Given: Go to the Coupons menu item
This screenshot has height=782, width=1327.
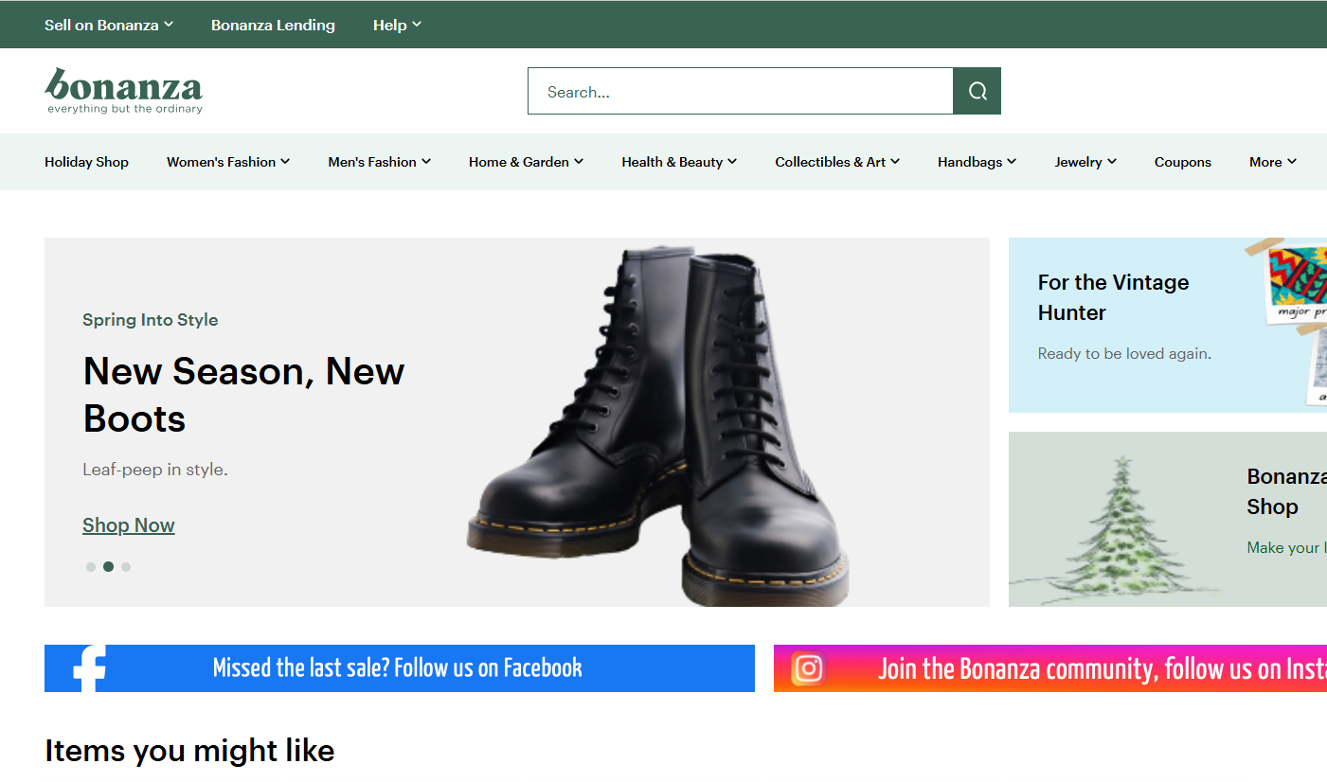Looking at the screenshot, I should (1182, 162).
